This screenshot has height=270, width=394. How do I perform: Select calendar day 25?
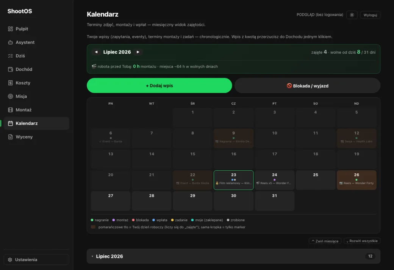315,180
